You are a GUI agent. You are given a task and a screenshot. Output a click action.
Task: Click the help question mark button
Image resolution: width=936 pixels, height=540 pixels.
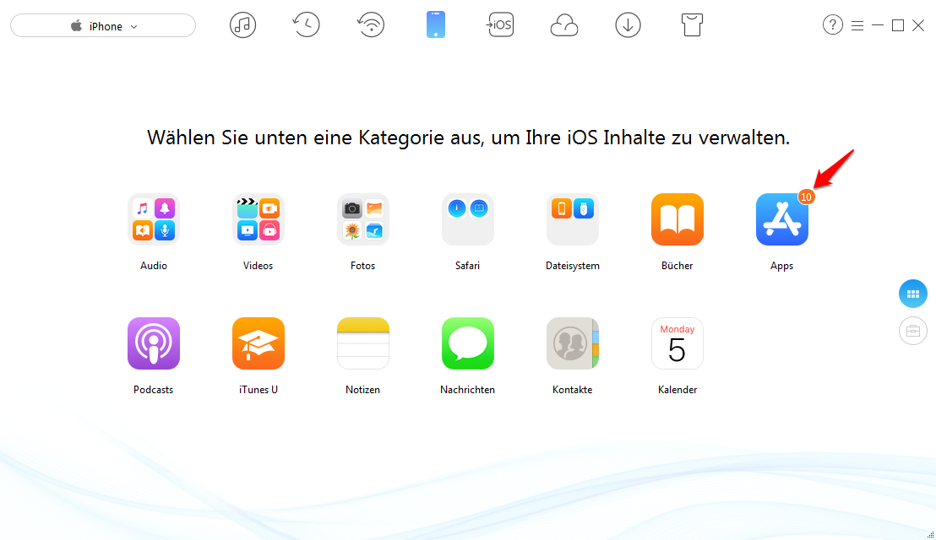(x=833, y=24)
